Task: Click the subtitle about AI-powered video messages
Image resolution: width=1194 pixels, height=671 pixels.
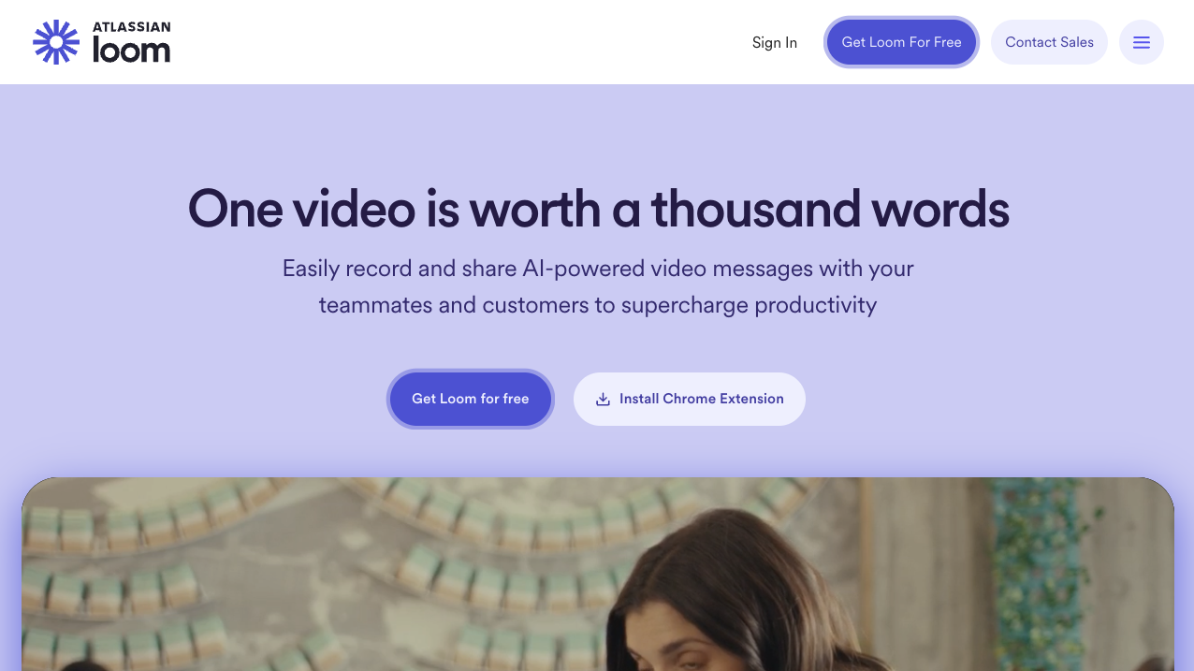Action: coord(598,286)
